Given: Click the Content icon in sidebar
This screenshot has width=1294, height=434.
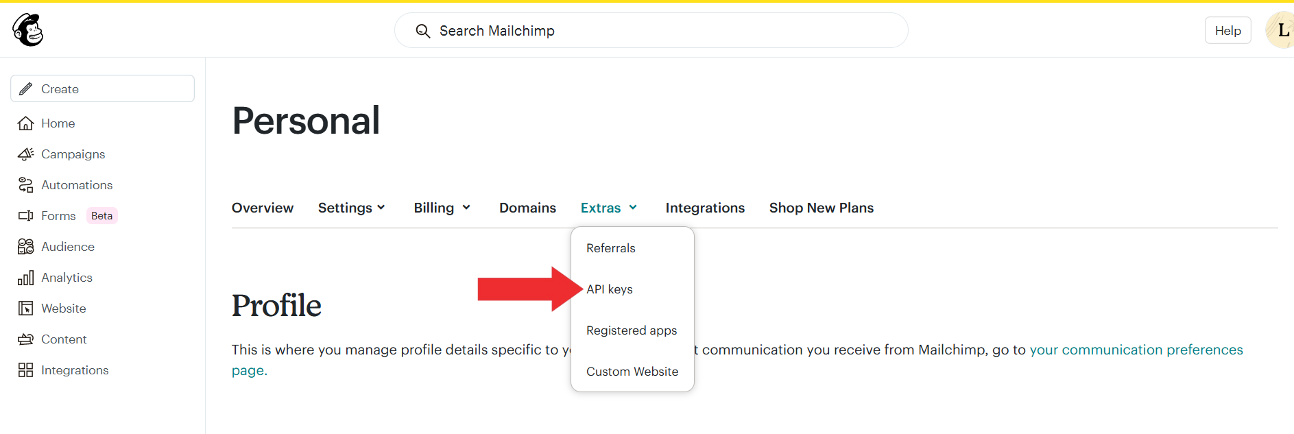Looking at the screenshot, I should (25, 339).
